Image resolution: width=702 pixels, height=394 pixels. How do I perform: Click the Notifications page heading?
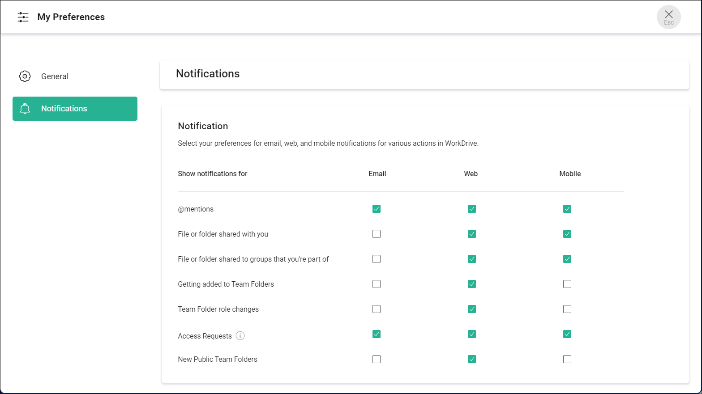pos(208,74)
